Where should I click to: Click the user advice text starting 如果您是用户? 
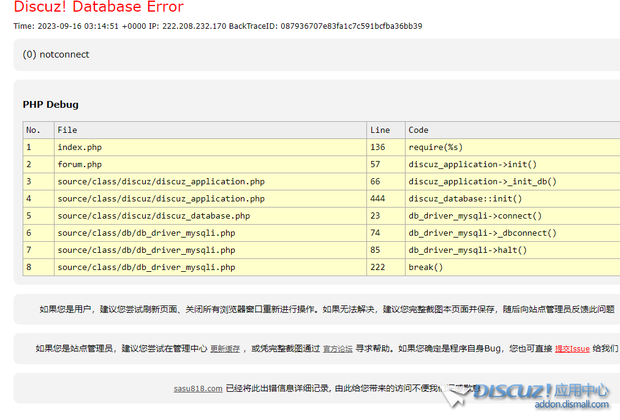coord(327,309)
